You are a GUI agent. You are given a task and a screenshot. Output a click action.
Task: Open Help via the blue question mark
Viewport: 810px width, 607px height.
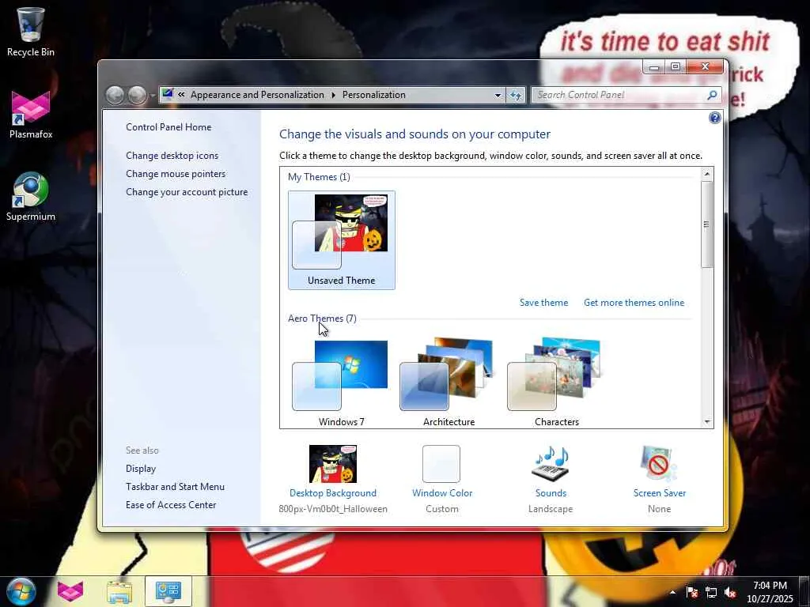pos(714,119)
